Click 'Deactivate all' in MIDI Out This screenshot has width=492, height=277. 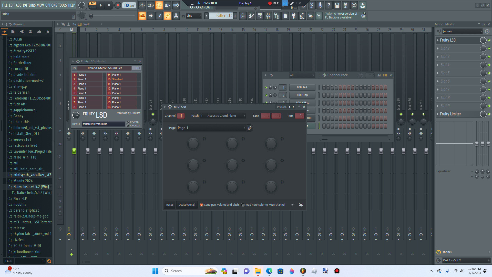coord(187,205)
